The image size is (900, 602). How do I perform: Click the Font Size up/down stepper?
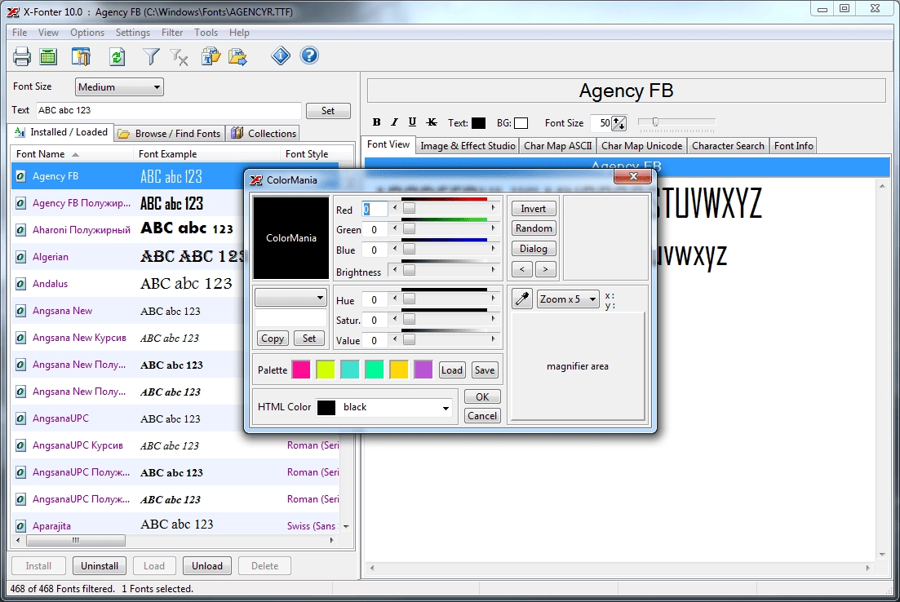[x=618, y=123]
